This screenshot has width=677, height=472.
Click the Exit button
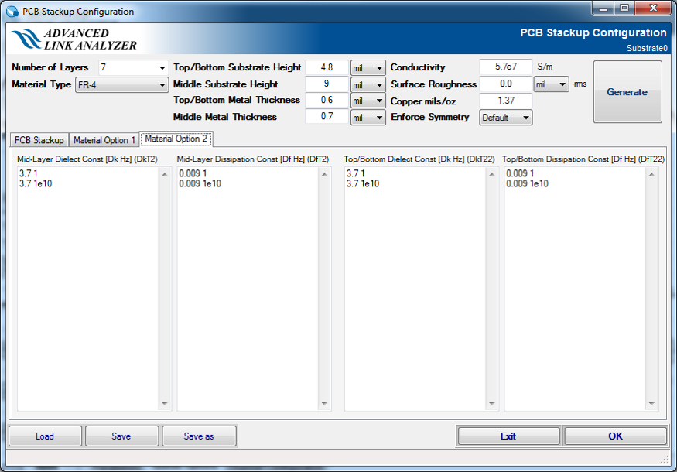pos(508,436)
